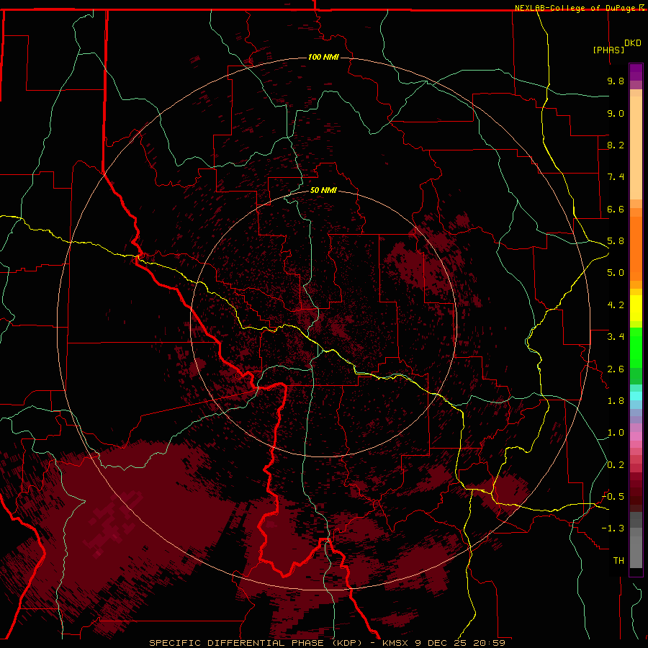Click the pink segment of color bar

636,436
